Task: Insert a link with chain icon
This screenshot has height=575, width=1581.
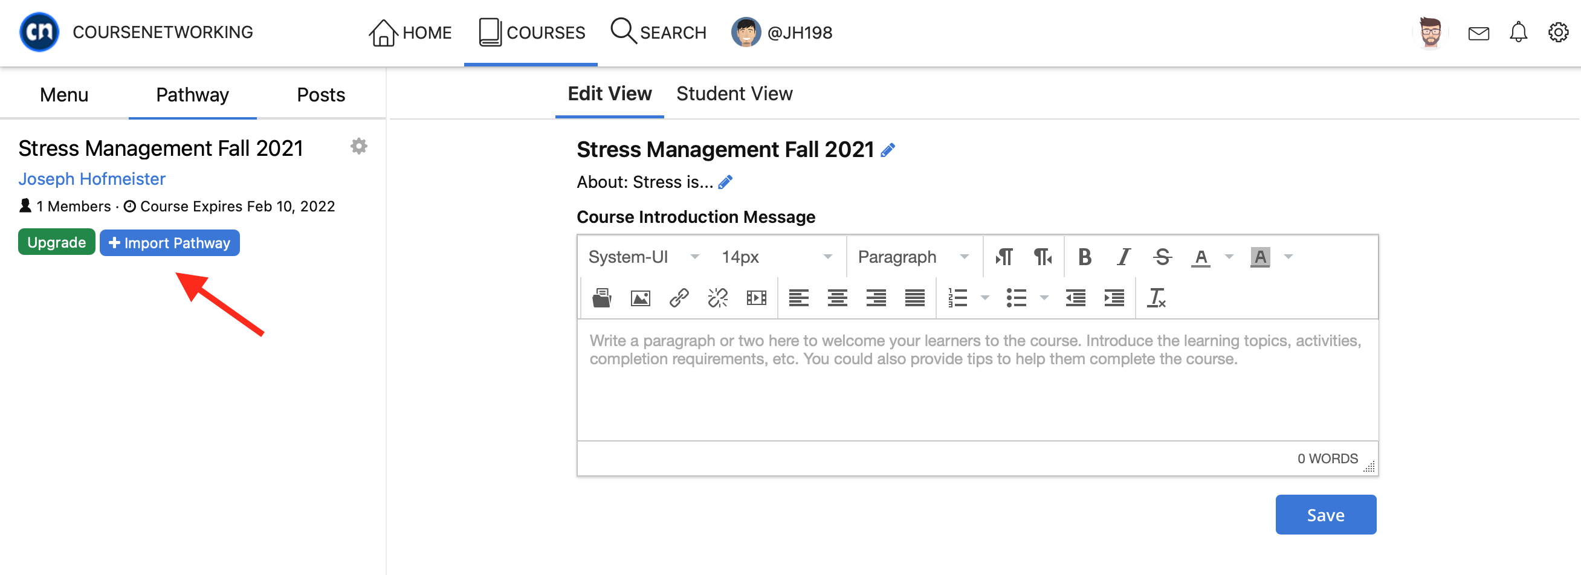Action: [x=679, y=298]
